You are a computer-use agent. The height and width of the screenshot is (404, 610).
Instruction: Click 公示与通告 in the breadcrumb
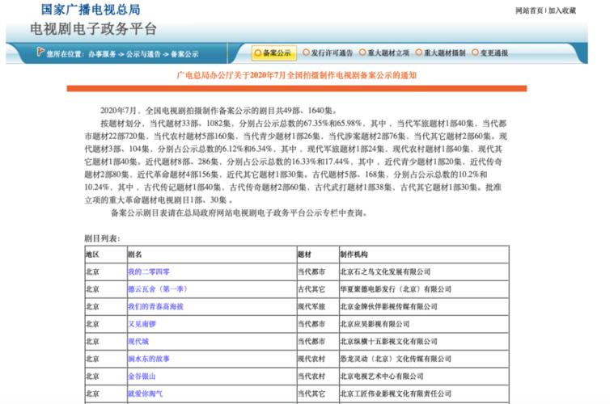pos(143,54)
